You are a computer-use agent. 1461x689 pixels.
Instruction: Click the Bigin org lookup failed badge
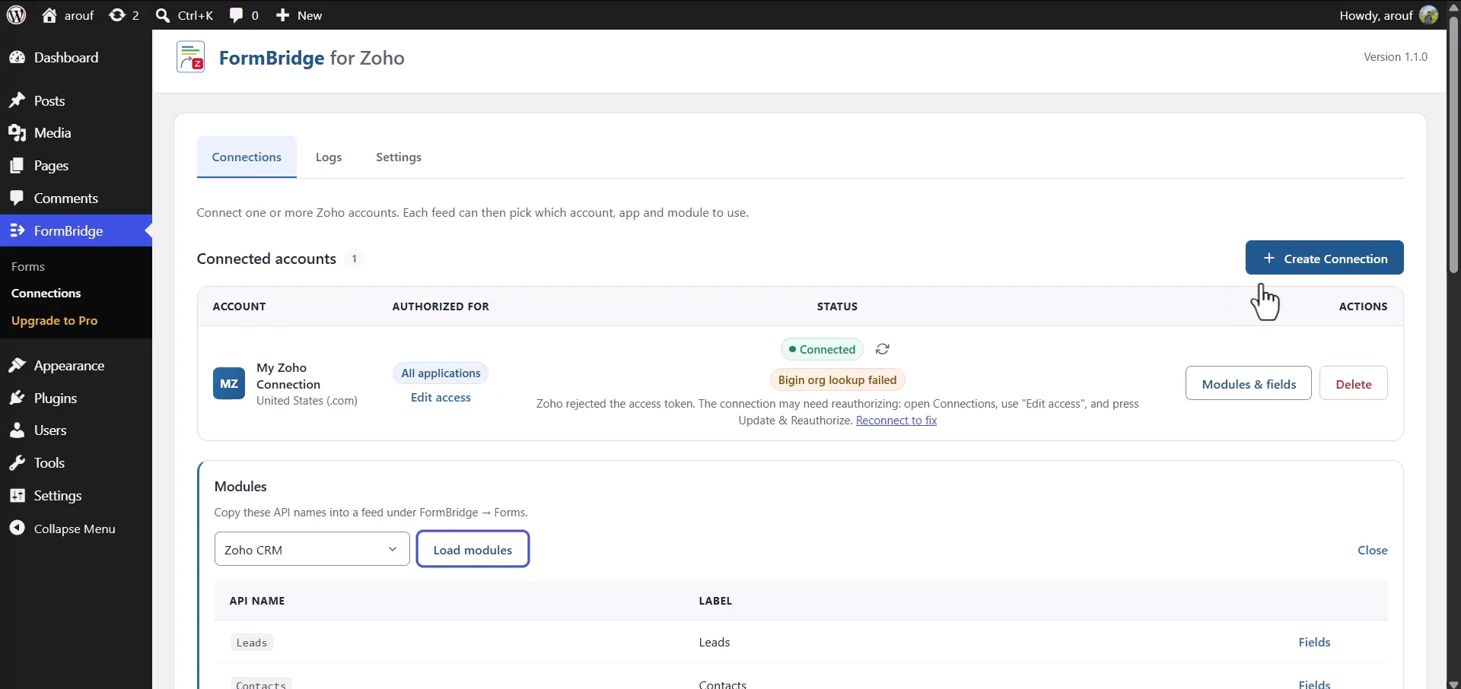click(837, 380)
